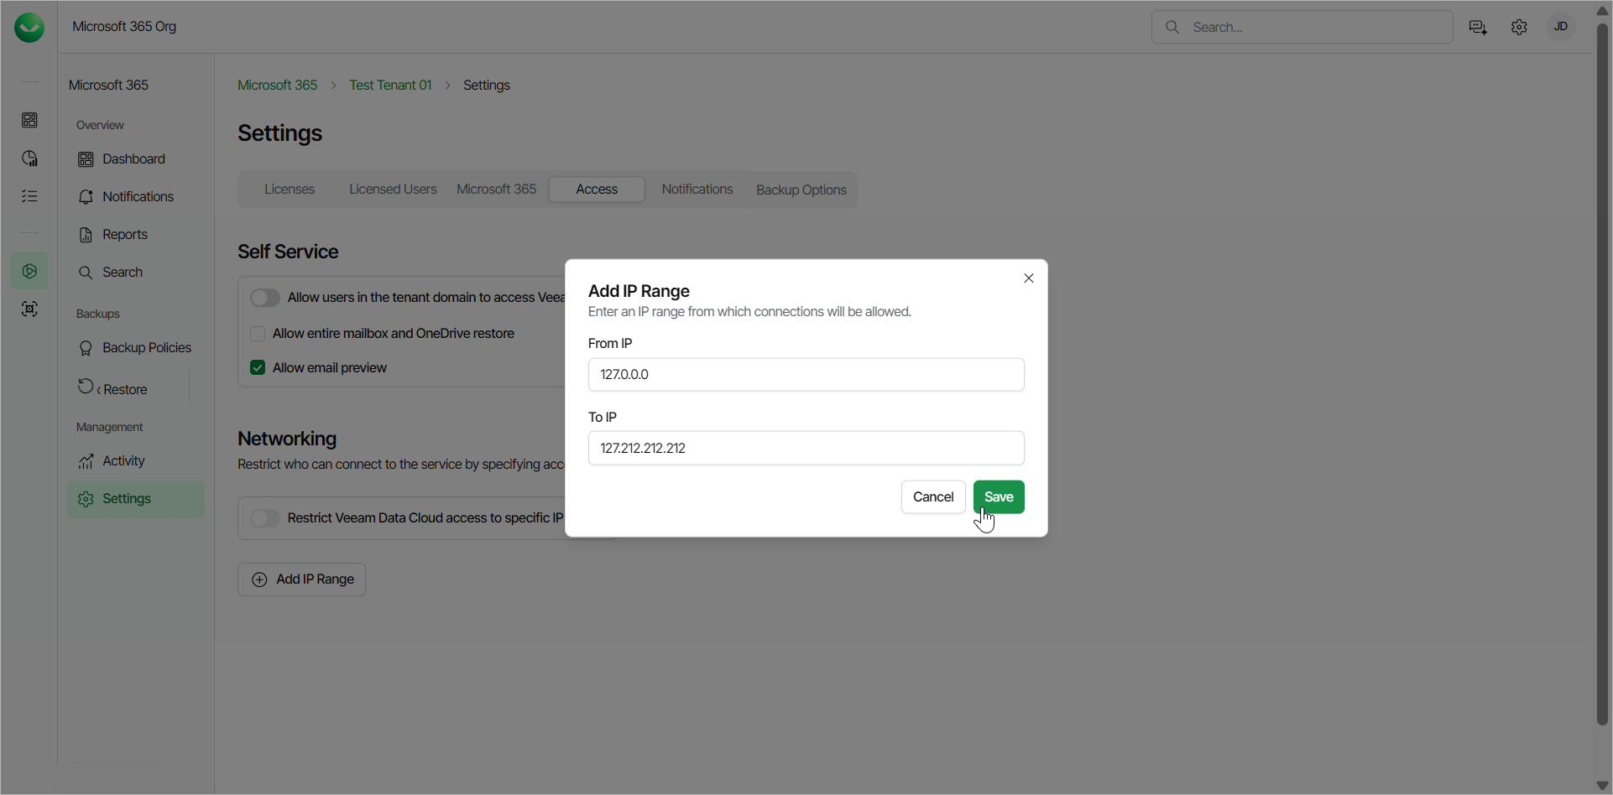This screenshot has width=1613, height=795.
Task: Open the chat assistant icon in header
Action: pyautogui.click(x=1478, y=28)
